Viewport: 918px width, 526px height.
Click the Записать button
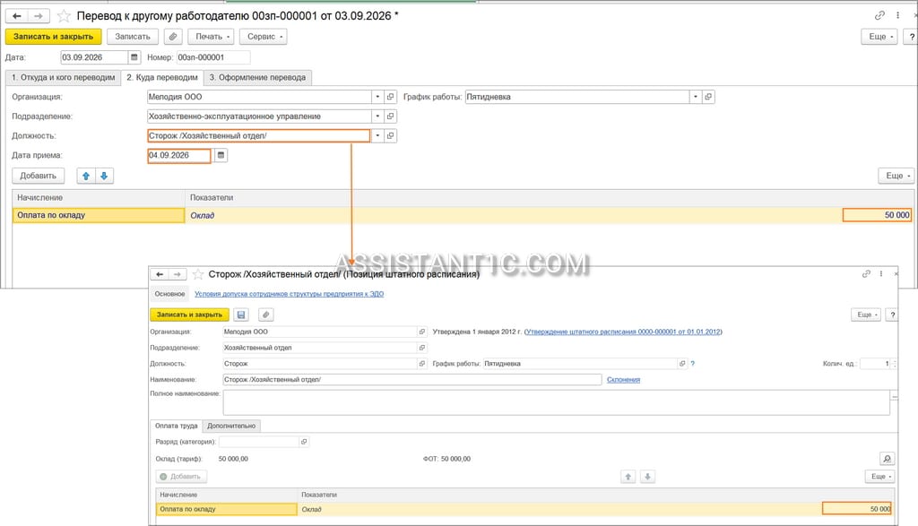coord(133,37)
